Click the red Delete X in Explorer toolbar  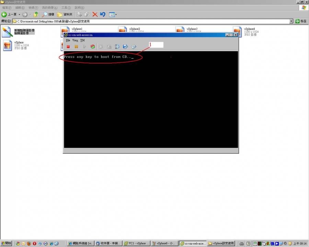(x=95, y=14)
